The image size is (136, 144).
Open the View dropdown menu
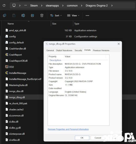point(73,15)
